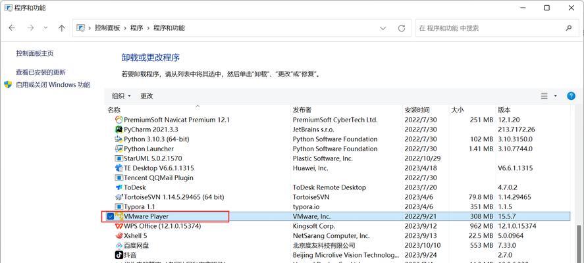Screen dimensions: 584x263
Task: Go back with the left arrow
Action: tap(12, 28)
